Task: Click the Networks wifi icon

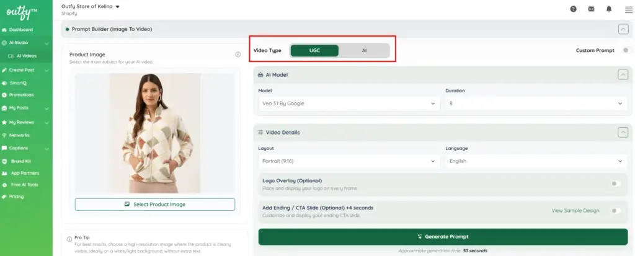Action: pyautogui.click(x=4, y=135)
